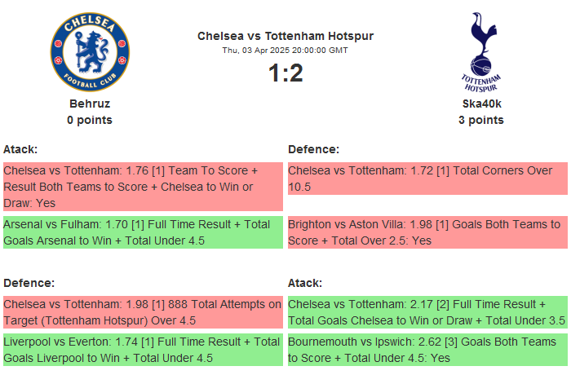Click Behruz's 0 points label
571x375 pixels.
[x=90, y=120]
